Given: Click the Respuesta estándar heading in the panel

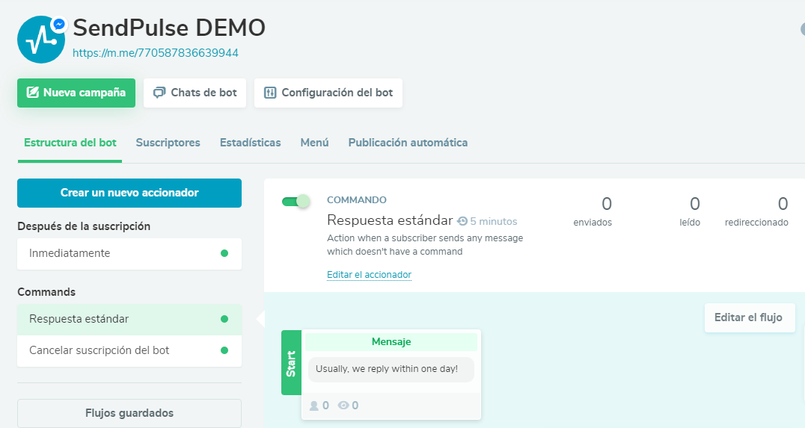Looking at the screenshot, I should pos(391,220).
